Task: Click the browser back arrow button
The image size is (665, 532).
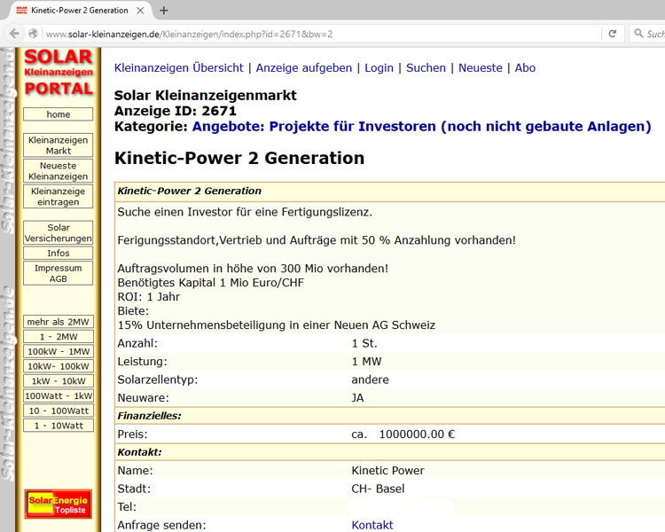Action: pos(14,34)
